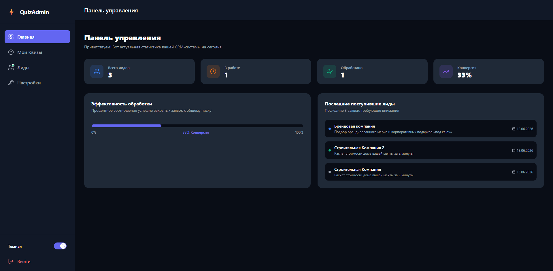Viewport: 553px width, 271px height.
Task: Click the conversion progress bar
Action: 197,126
